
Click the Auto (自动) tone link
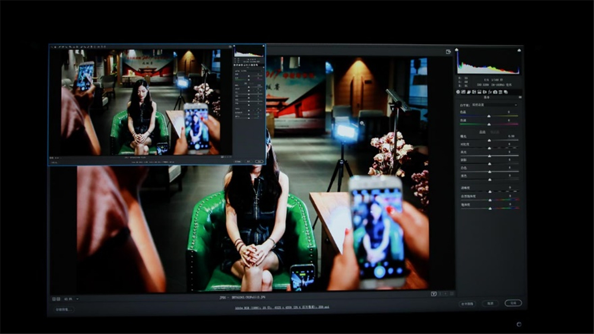coord(482,132)
